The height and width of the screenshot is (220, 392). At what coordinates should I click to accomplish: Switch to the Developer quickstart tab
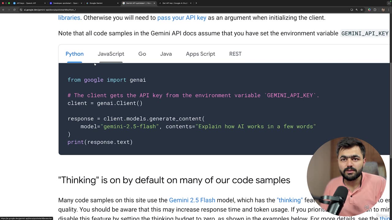[66, 3]
